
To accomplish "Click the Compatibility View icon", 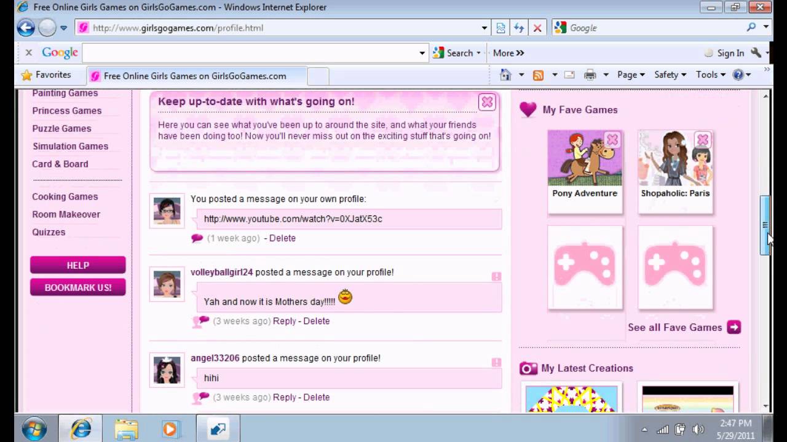I will click(501, 28).
